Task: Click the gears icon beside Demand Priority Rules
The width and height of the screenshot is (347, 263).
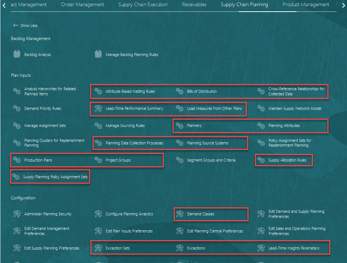Action: [17, 108]
